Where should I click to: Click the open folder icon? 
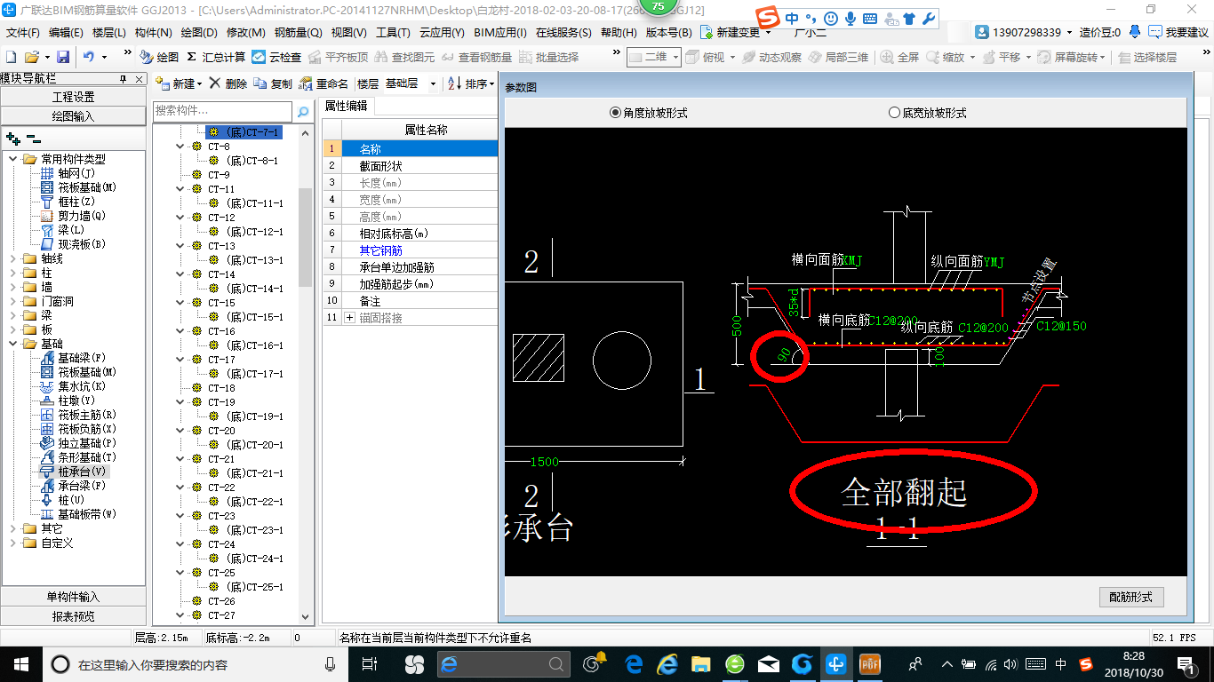[32, 57]
